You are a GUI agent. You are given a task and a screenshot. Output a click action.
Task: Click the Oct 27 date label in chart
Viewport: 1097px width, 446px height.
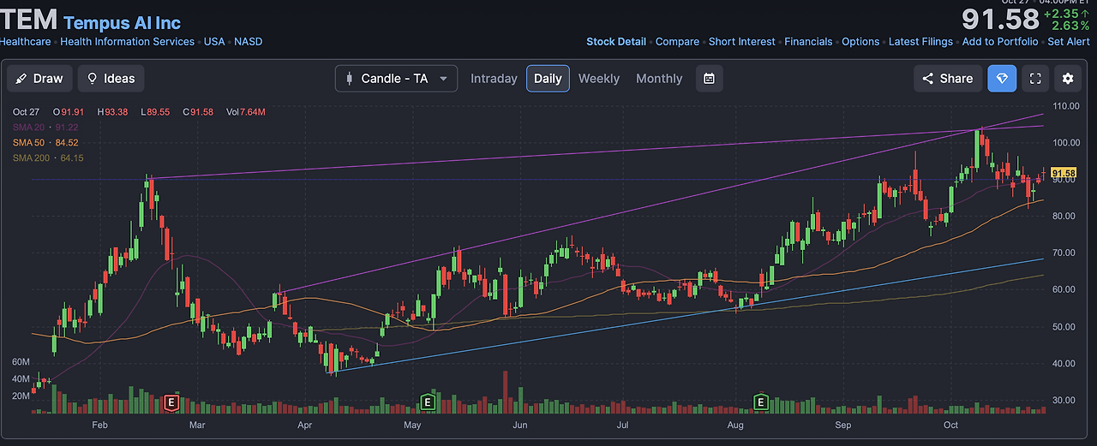tap(27, 112)
